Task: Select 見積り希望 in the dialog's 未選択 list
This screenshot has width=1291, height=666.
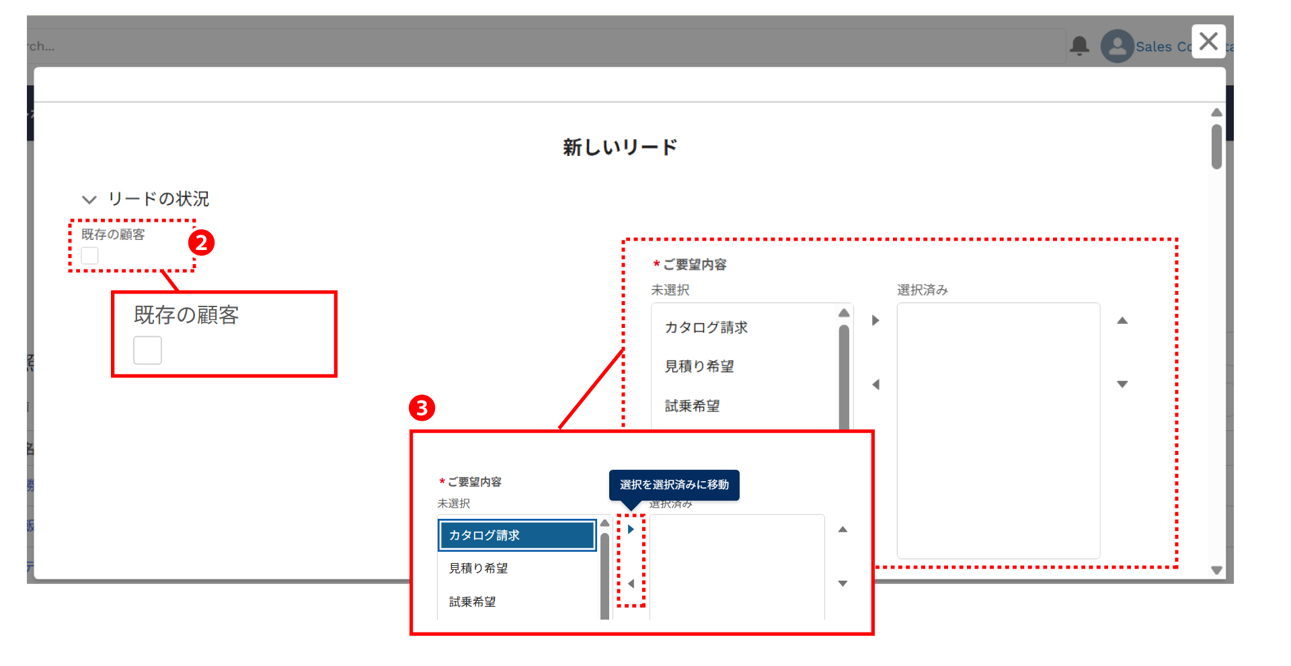Action: coord(699,366)
